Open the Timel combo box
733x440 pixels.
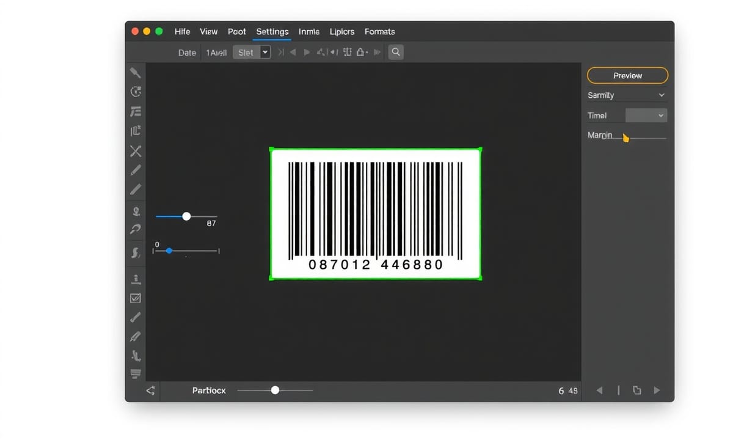646,116
